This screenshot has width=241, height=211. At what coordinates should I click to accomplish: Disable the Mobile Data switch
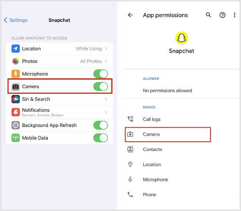pyautogui.click(x=100, y=138)
